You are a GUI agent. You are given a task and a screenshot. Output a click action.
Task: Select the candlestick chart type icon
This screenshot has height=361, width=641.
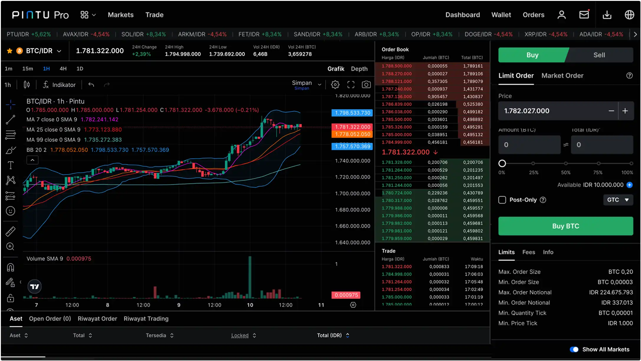pyautogui.click(x=27, y=85)
